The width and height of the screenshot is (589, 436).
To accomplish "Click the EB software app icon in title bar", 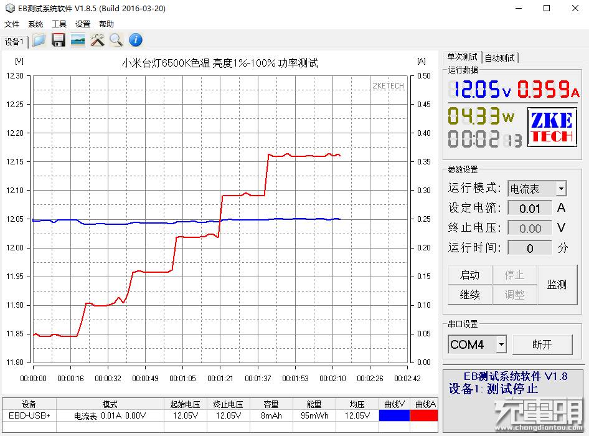I will [x=10, y=8].
